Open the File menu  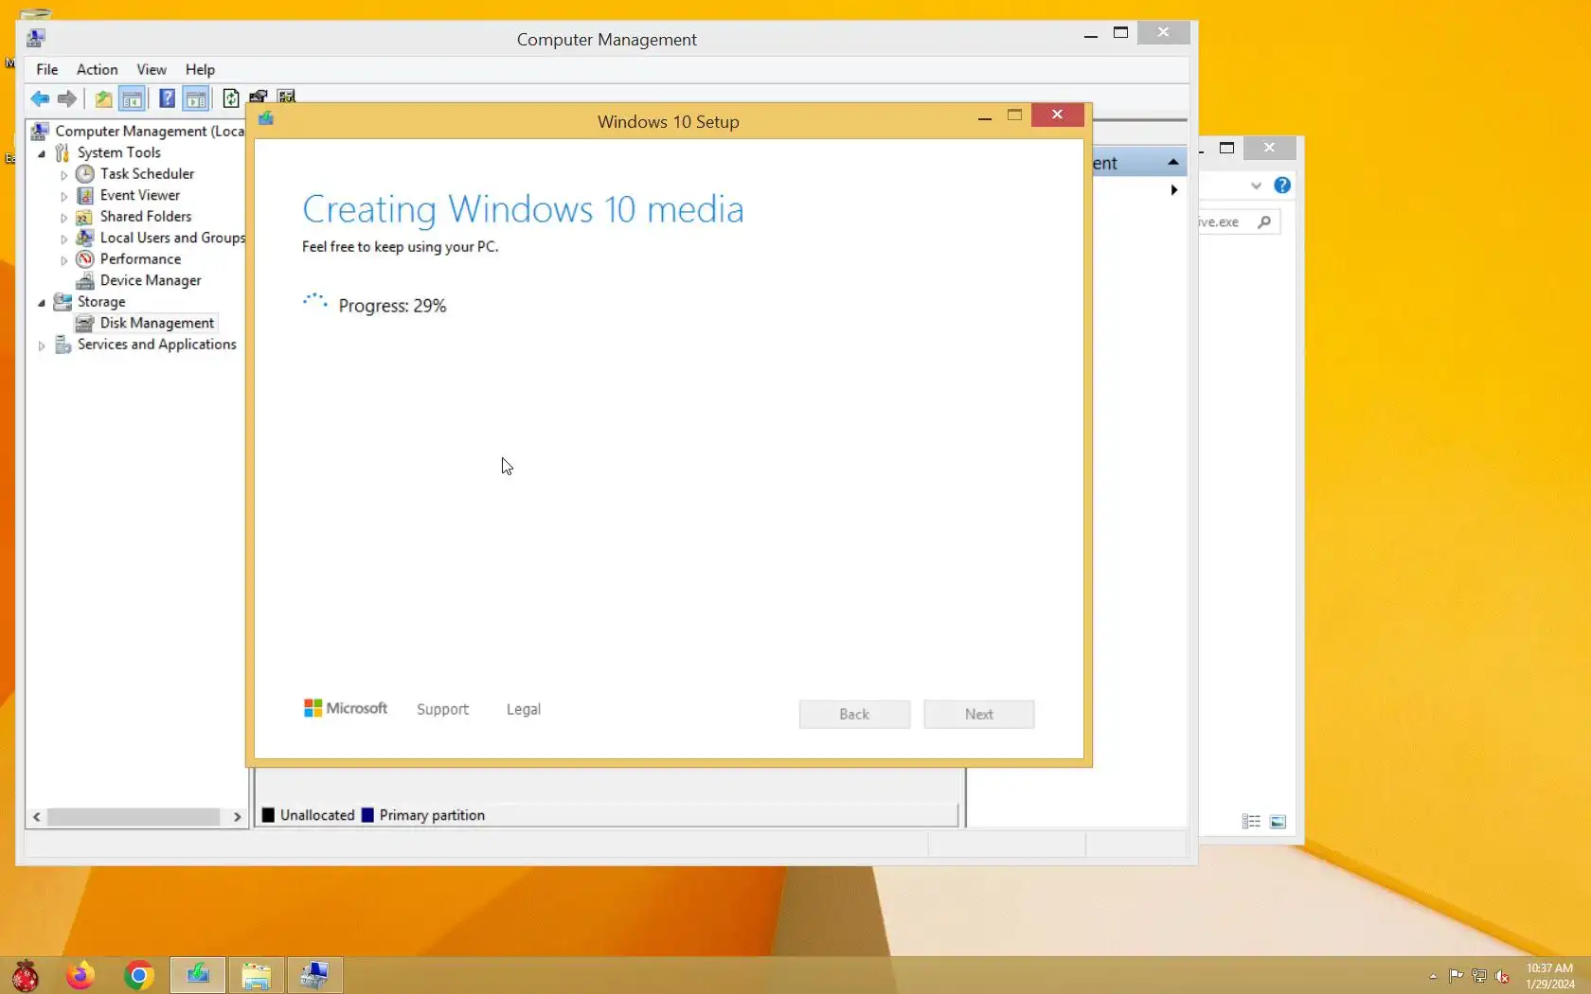pyautogui.click(x=47, y=69)
